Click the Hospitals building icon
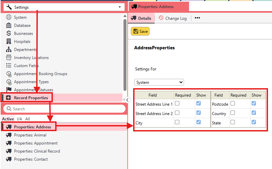This screenshot has height=169, width=272. click(x=9, y=41)
